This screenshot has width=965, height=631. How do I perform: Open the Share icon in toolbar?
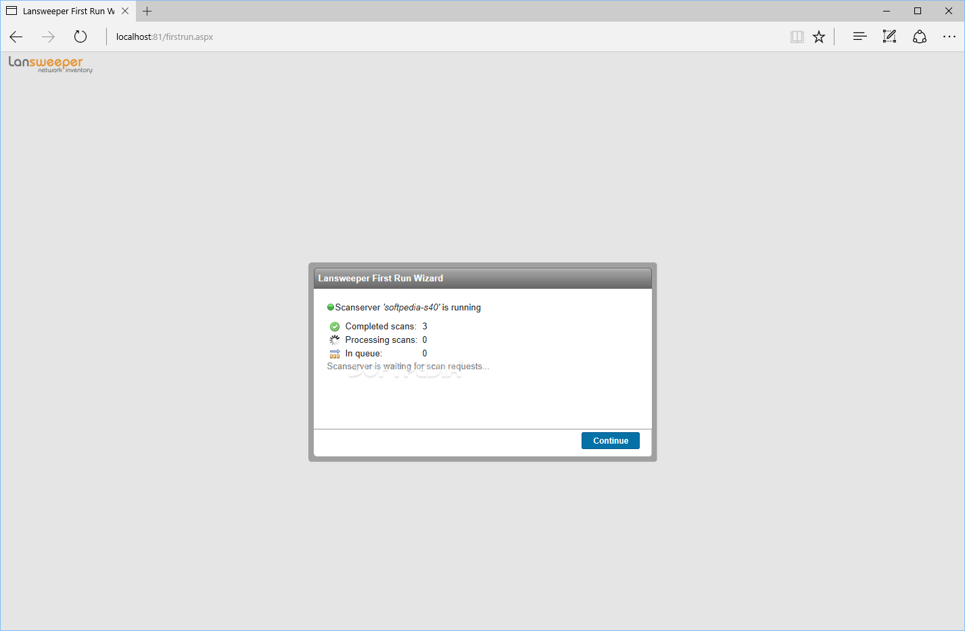click(x=920, y=37)
